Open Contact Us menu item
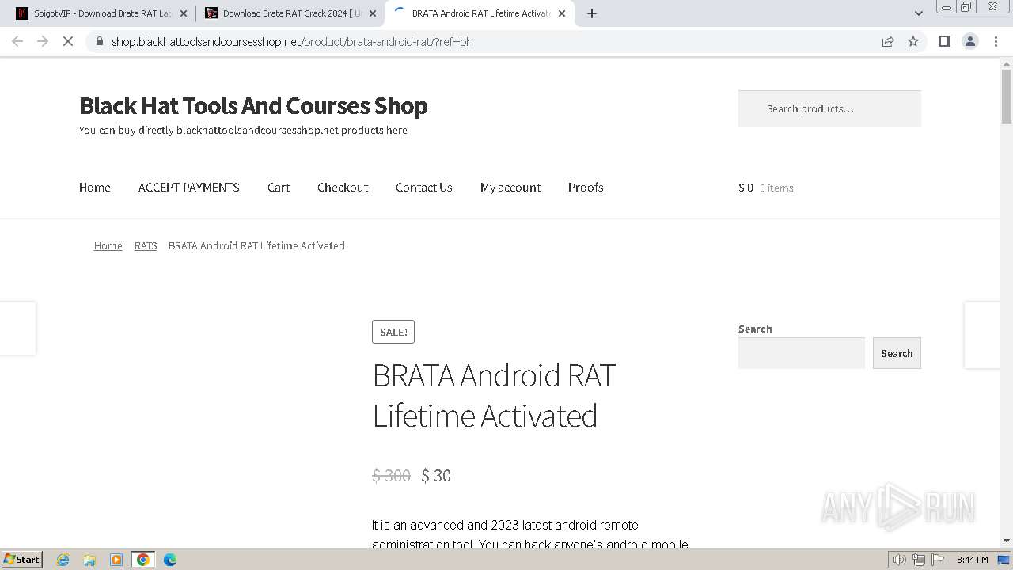The width and height of the screenshot is (1013, 570). 424,188
